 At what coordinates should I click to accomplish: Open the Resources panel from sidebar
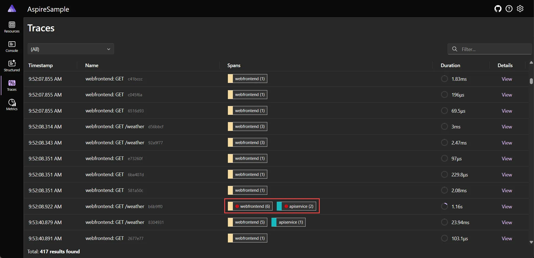[12, 27]
